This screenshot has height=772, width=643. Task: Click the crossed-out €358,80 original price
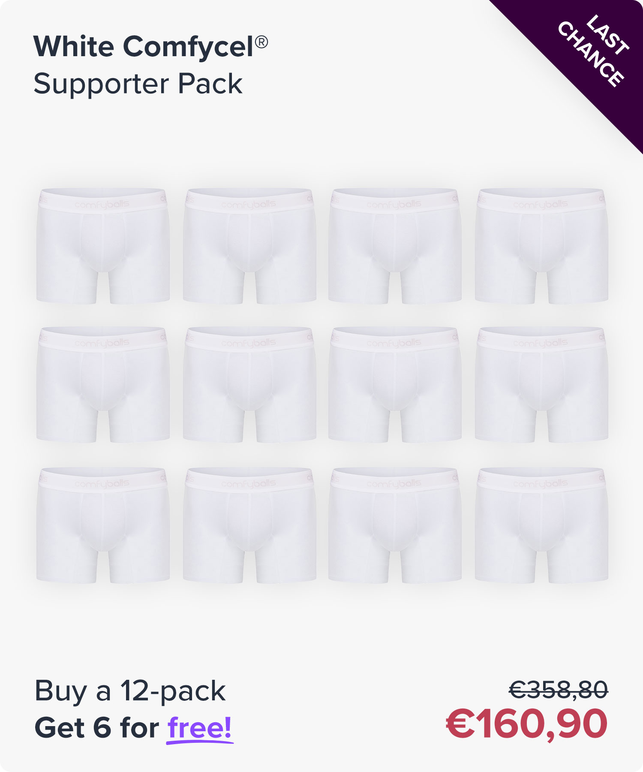coord(559,690)
